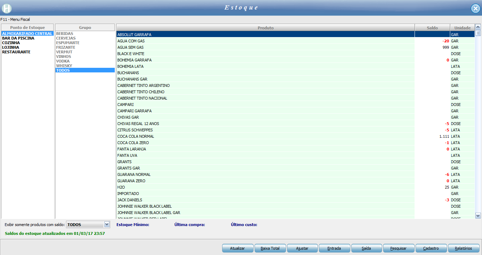Close the Estoque window
The height and width of the screenshot is (255, 482).
point(476,8)
